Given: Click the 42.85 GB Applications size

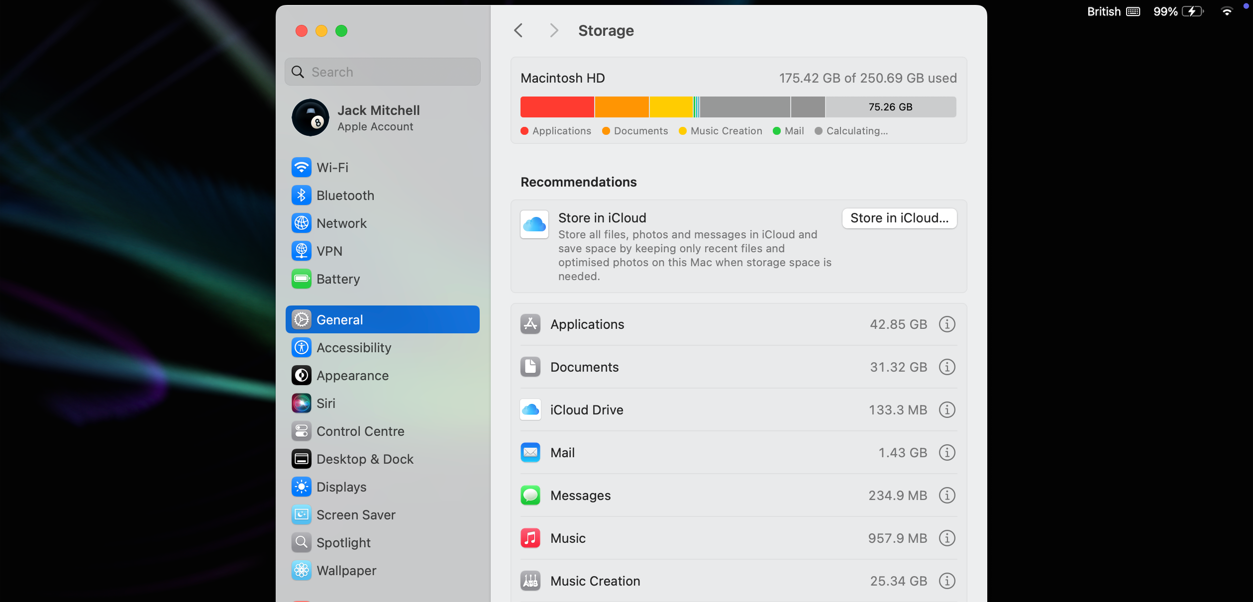Looking at the screenshot, I should click(x=898, y=324).
